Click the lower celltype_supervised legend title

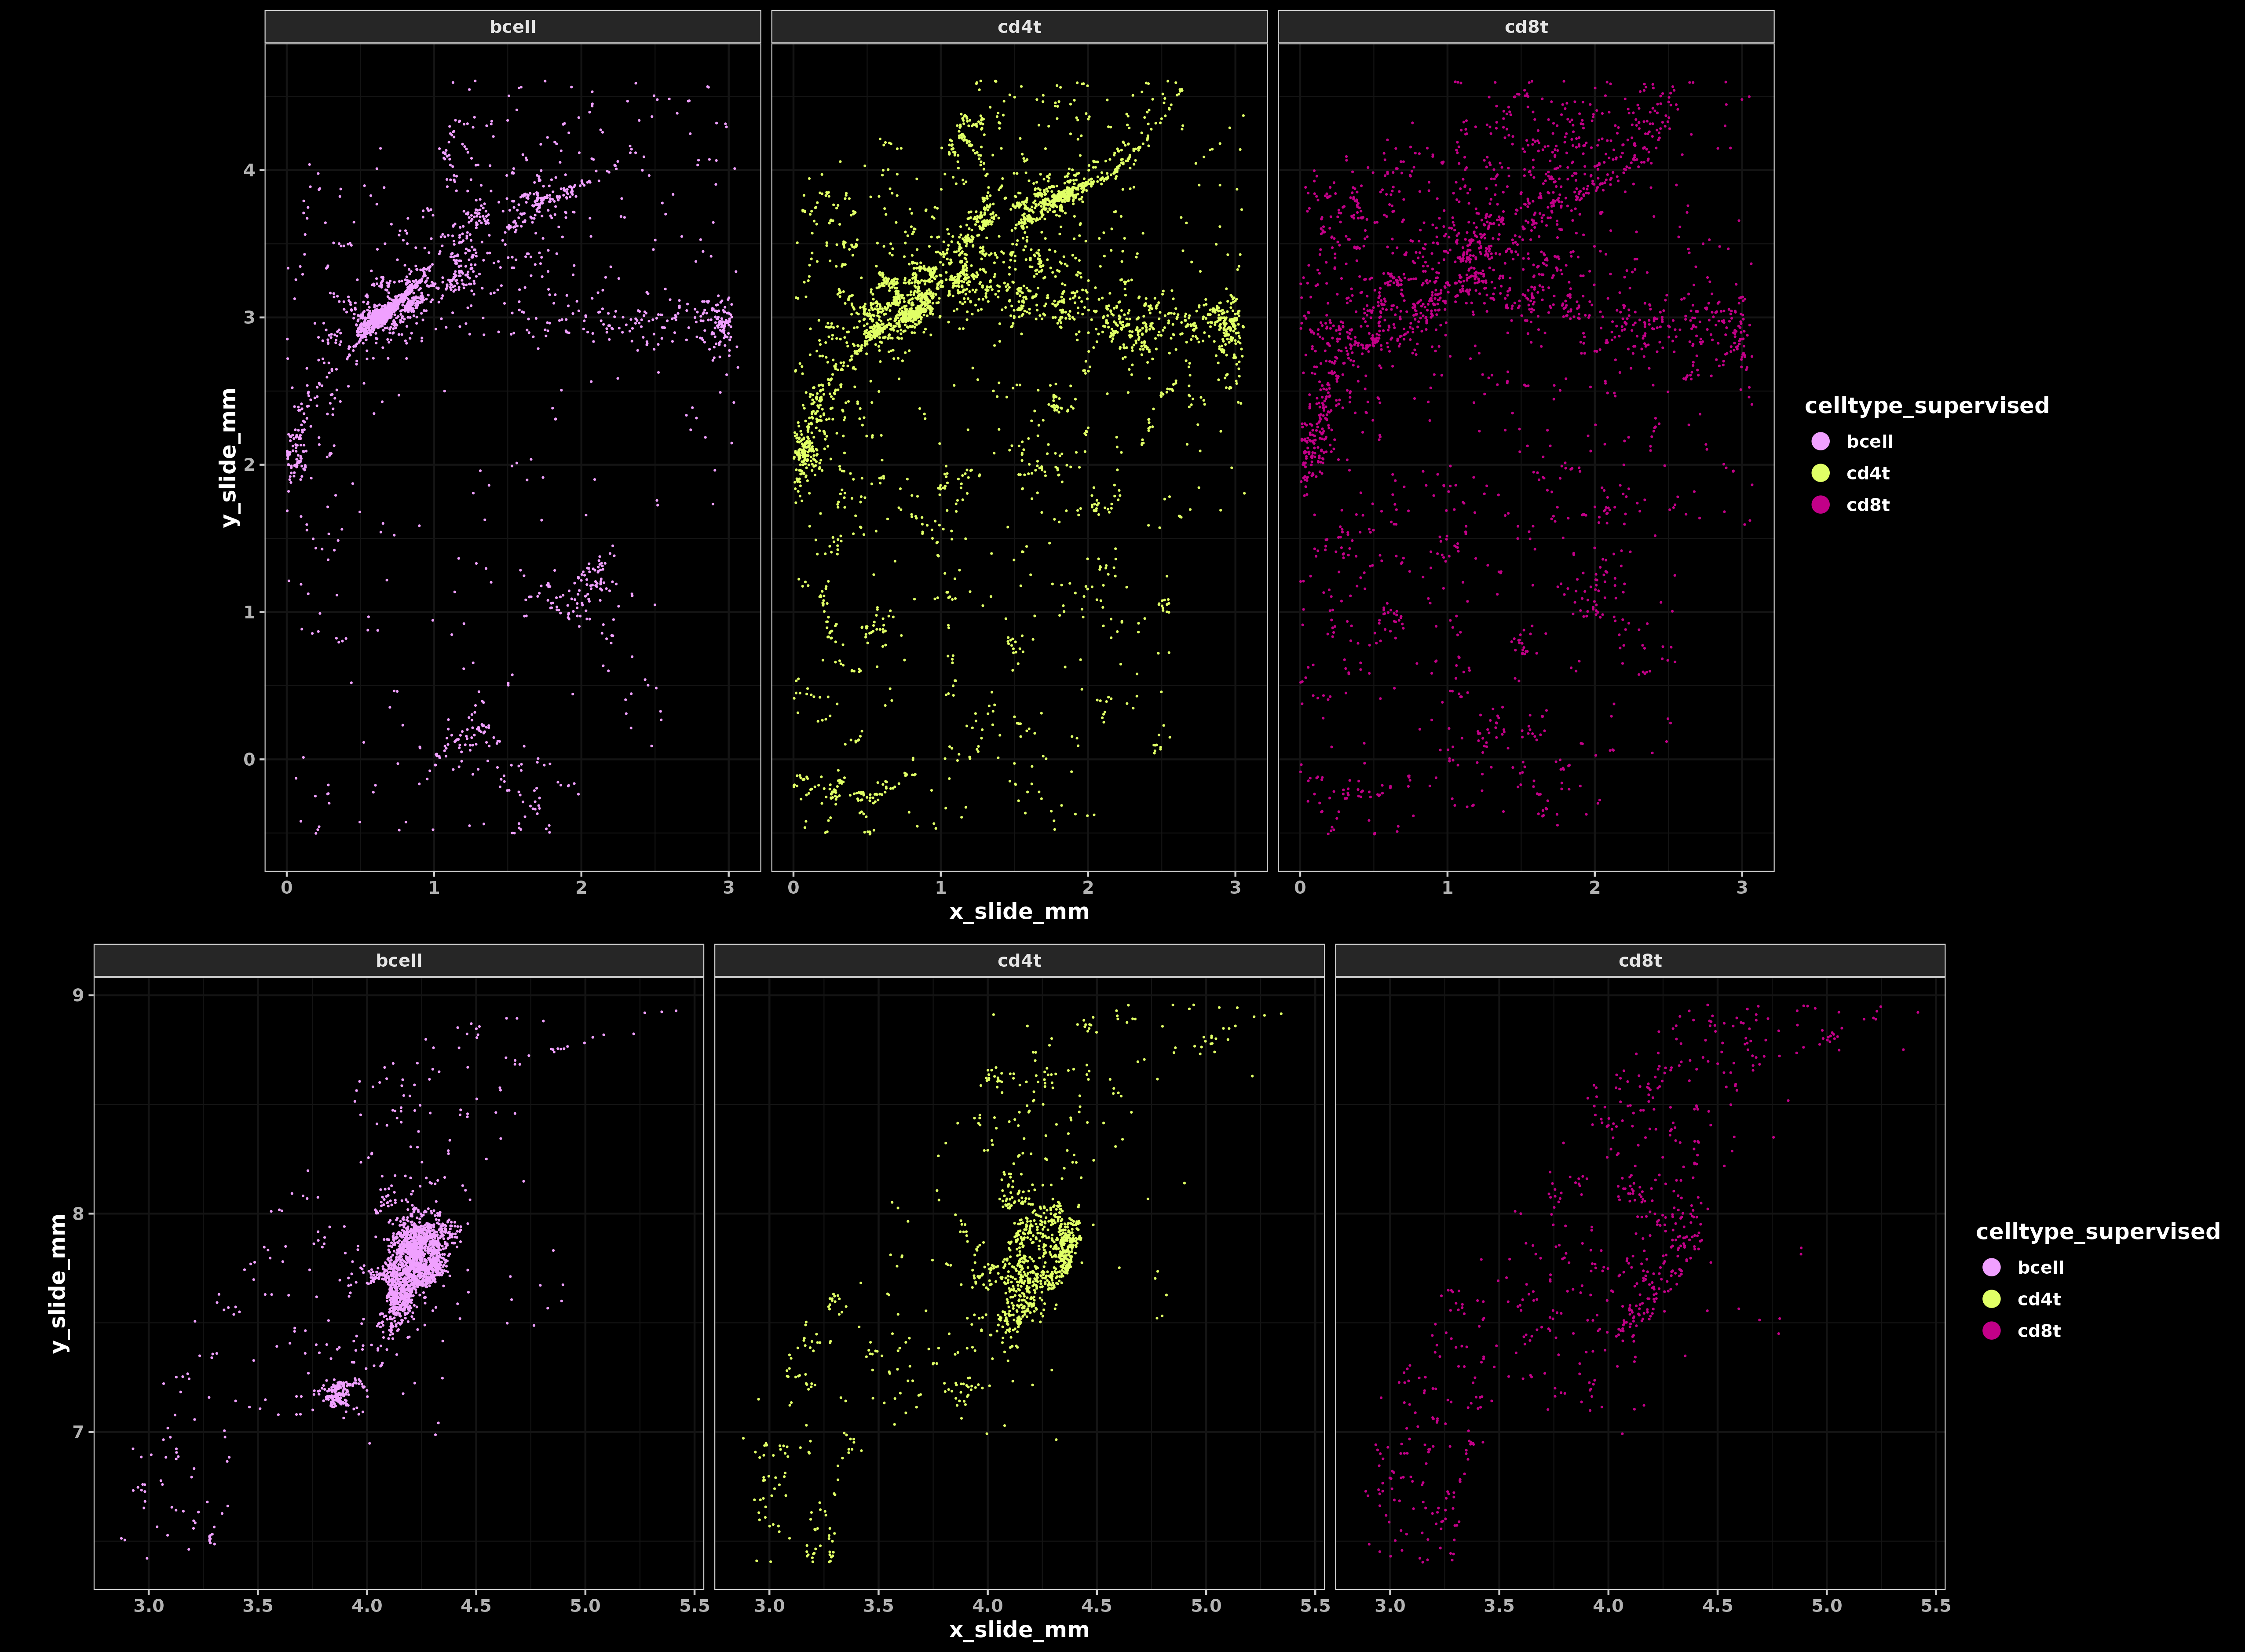(2097, 1232)
